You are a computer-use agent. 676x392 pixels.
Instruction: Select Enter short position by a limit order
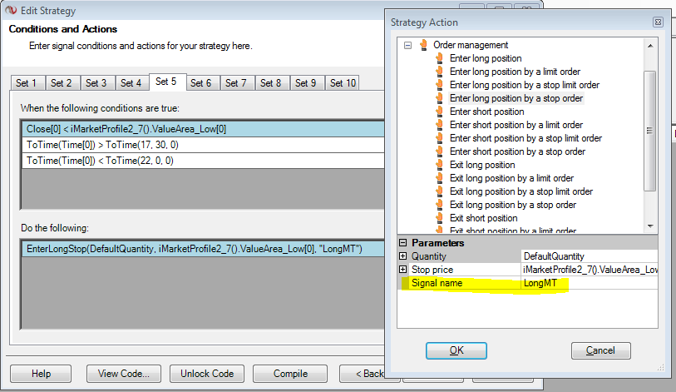pos(516,125)
